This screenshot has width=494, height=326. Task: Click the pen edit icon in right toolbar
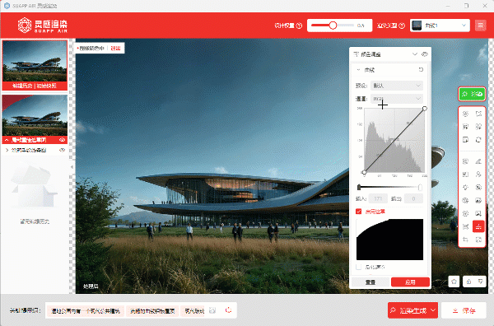point(478,161)
